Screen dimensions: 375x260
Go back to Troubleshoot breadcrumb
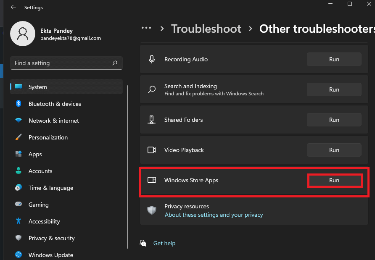click(x=206, y=29)
